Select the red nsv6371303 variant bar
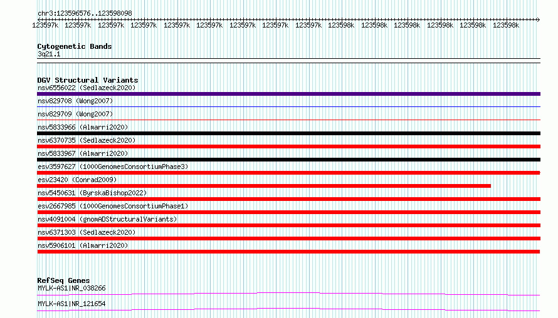558x318 pixels. [288, 238]
